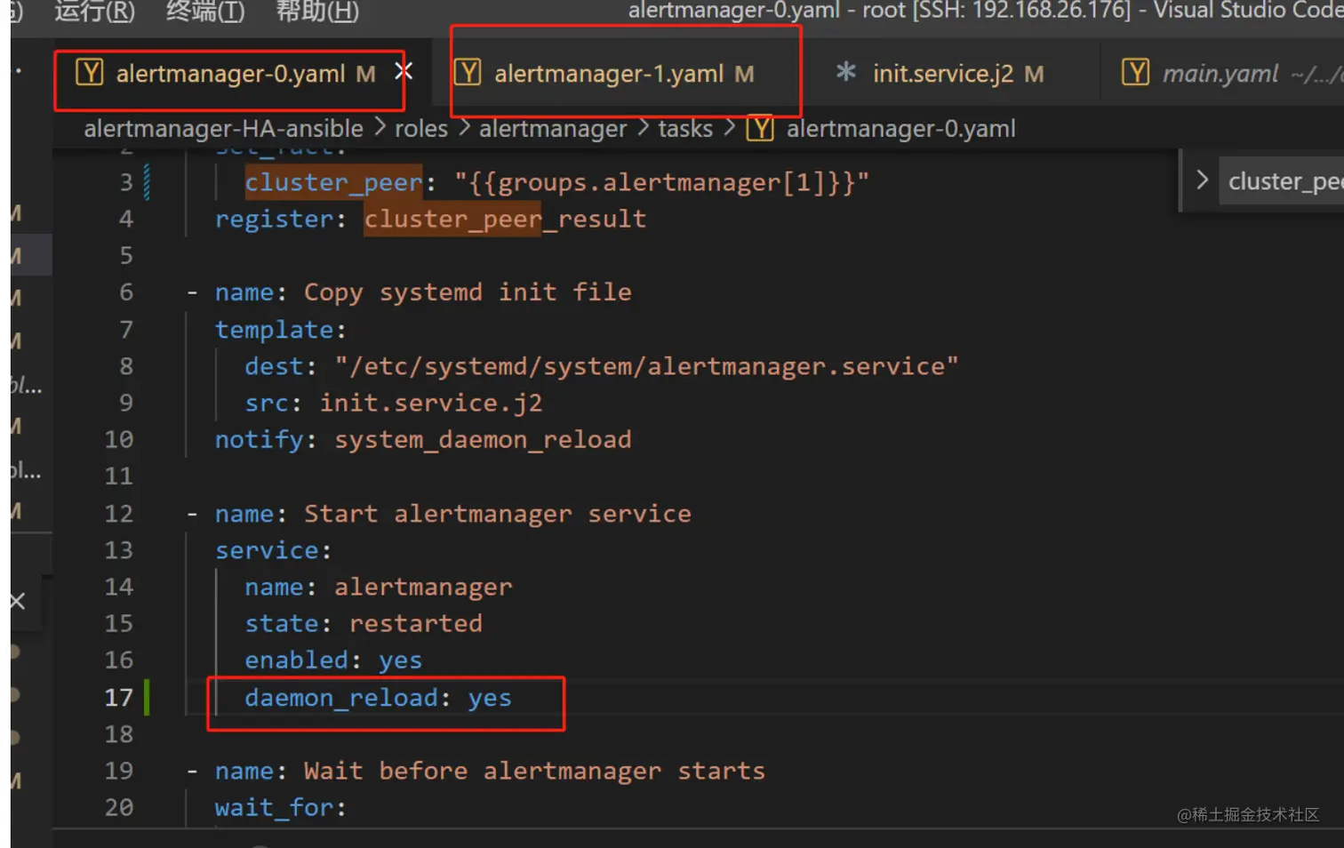Click "wait_for:" keyword on line 20
This screenshot has height=848, width=1344.
coord(280,808)
